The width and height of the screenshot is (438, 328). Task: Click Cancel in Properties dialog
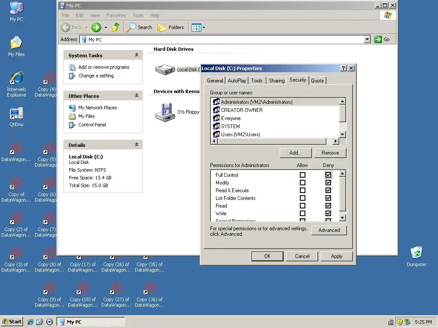[302, 256]
